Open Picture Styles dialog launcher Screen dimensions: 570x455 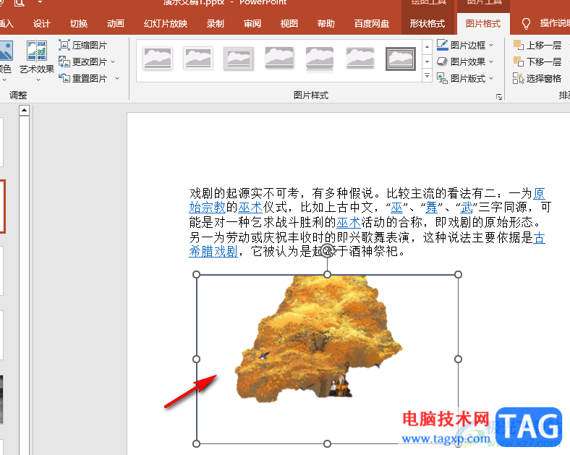tap(499, 97)
